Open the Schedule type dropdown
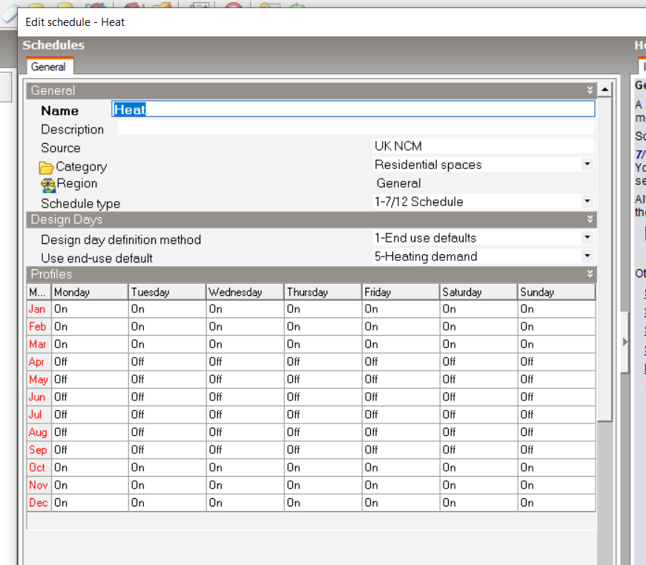 (587, 202)
